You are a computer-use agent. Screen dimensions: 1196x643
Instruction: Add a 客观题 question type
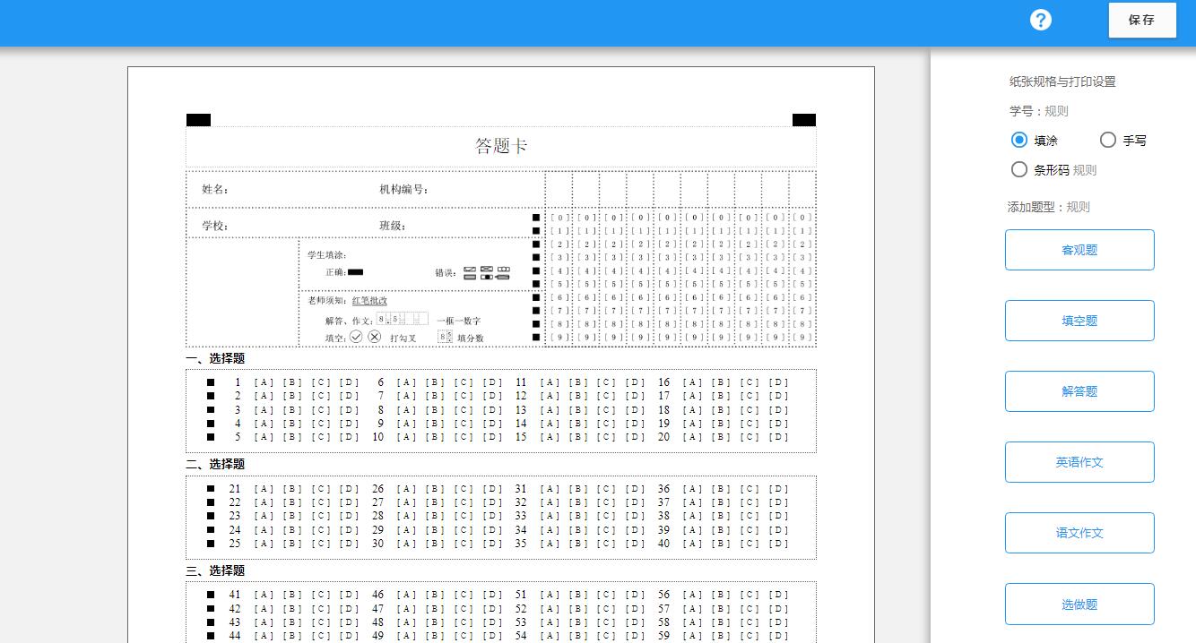[x=1079, y=250]
